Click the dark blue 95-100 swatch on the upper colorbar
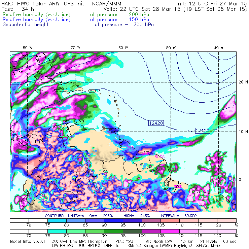249x249 pixels. click(132, 220)
